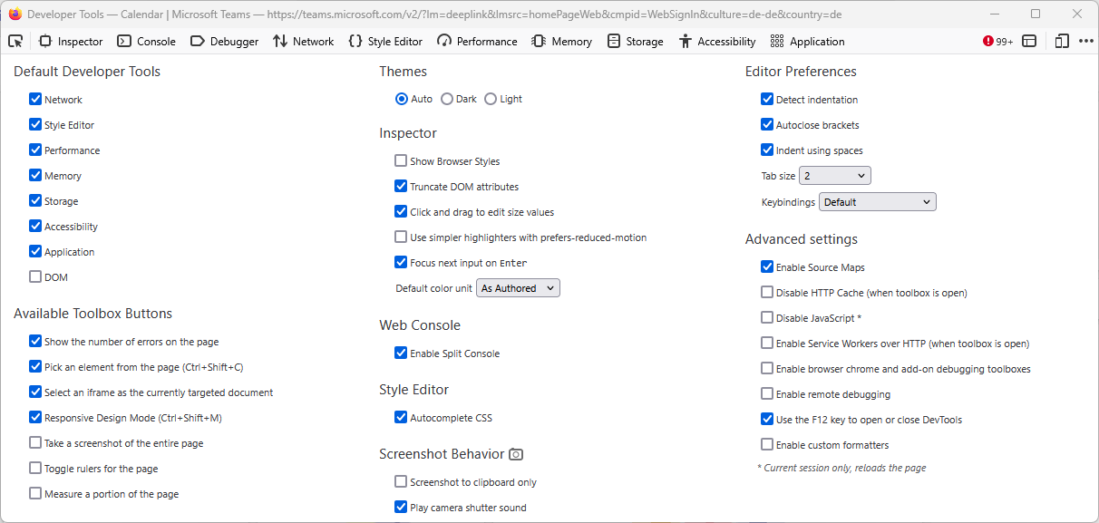This screenshot has width=1099, height=523.
Task: Switch to the Storage tab
Action: pyautogui.click(x=635, y=41)
